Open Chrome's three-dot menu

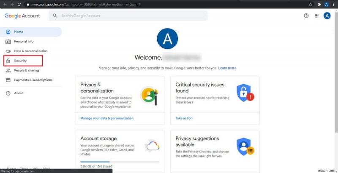point(333,4)
